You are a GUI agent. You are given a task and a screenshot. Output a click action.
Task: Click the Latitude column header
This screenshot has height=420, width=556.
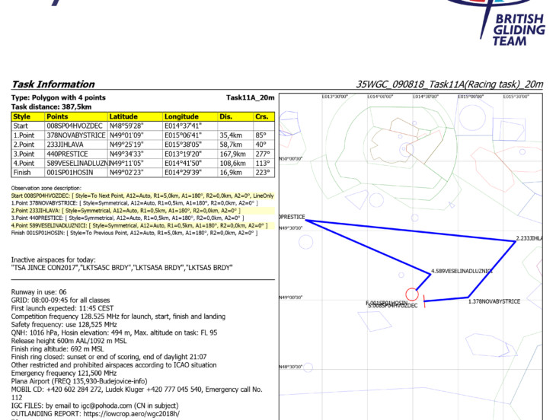tap(123, 116)
